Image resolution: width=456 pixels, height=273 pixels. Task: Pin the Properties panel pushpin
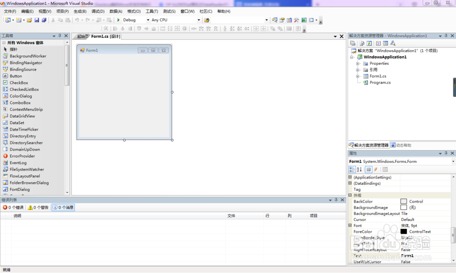pyautogui.click(x=446, y=153)
